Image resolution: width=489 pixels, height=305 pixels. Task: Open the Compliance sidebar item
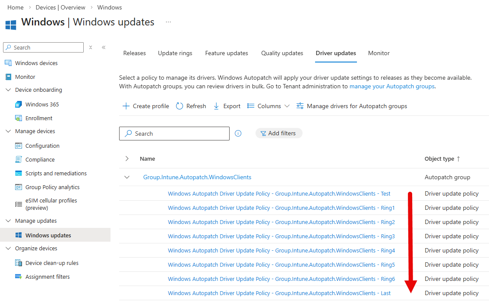coord(40,159)
